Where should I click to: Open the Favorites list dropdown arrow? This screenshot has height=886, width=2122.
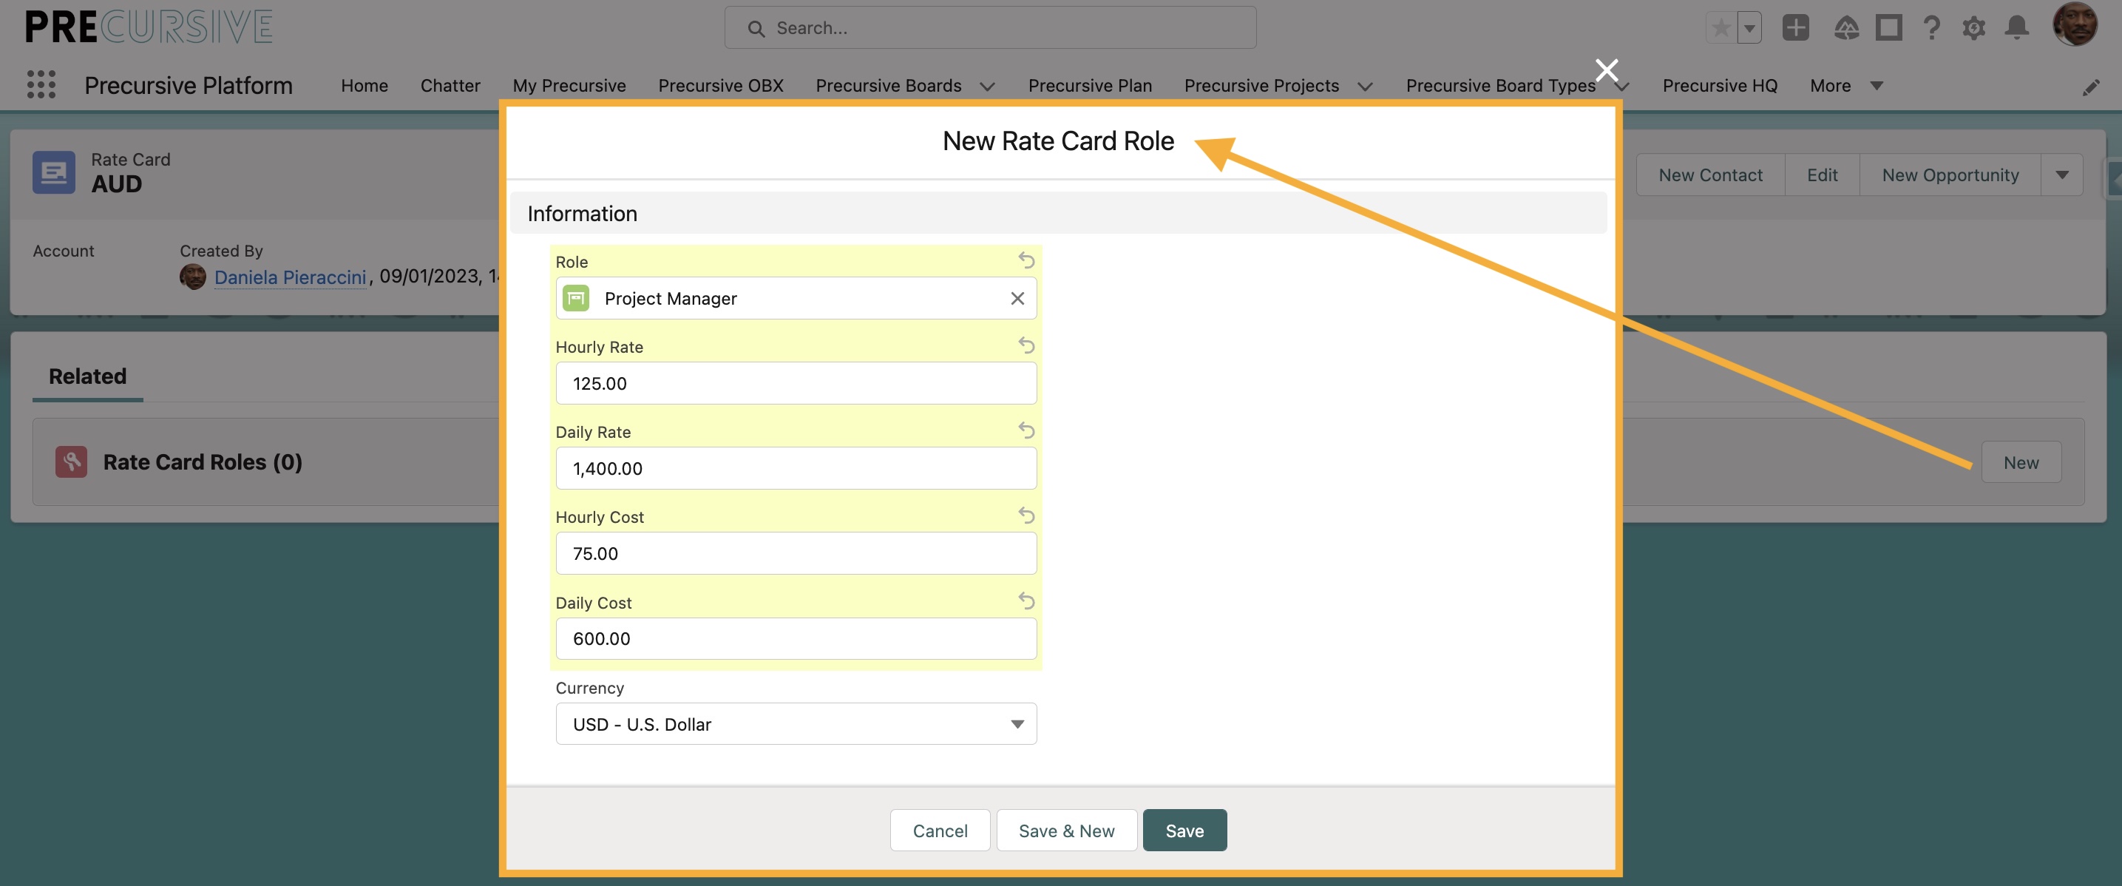1749,28
